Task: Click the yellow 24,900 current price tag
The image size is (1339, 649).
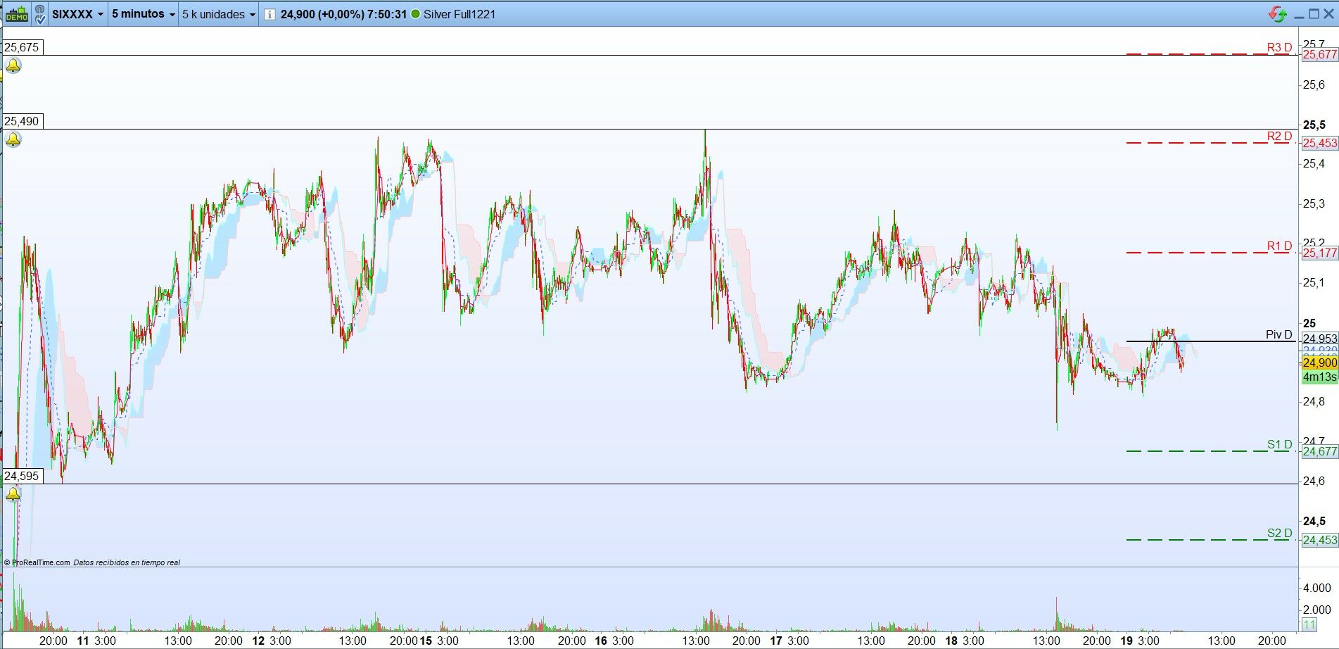Action: point(1319,363)
